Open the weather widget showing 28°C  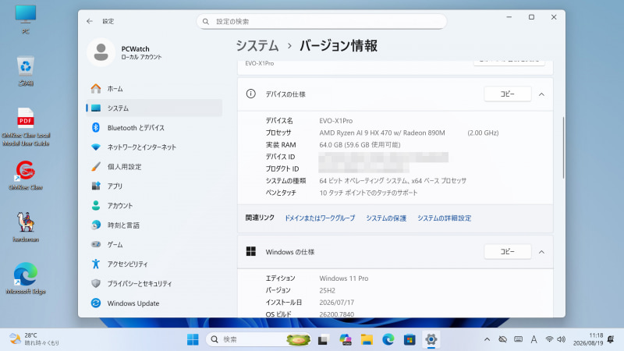click(34, 339)
